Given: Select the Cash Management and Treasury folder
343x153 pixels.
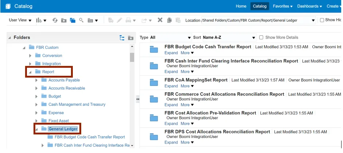Looking at the screenshot, I should pos(77,105).
